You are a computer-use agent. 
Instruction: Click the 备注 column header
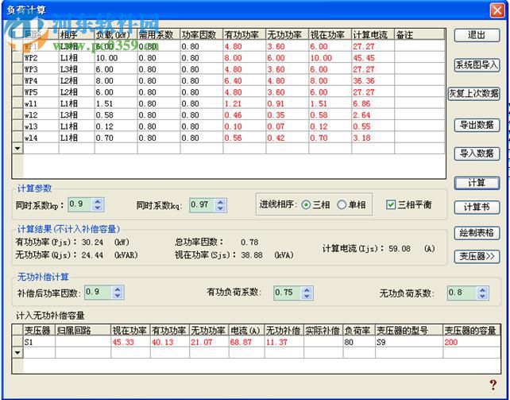419,34
